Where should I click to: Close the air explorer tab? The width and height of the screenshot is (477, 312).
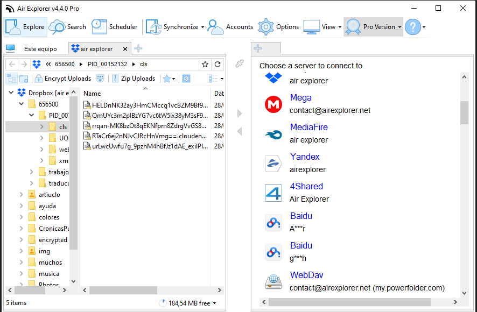[125, 49]
